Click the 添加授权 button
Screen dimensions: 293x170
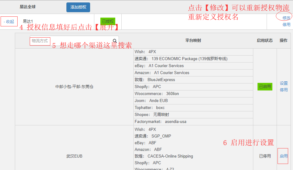click(78, 7)
